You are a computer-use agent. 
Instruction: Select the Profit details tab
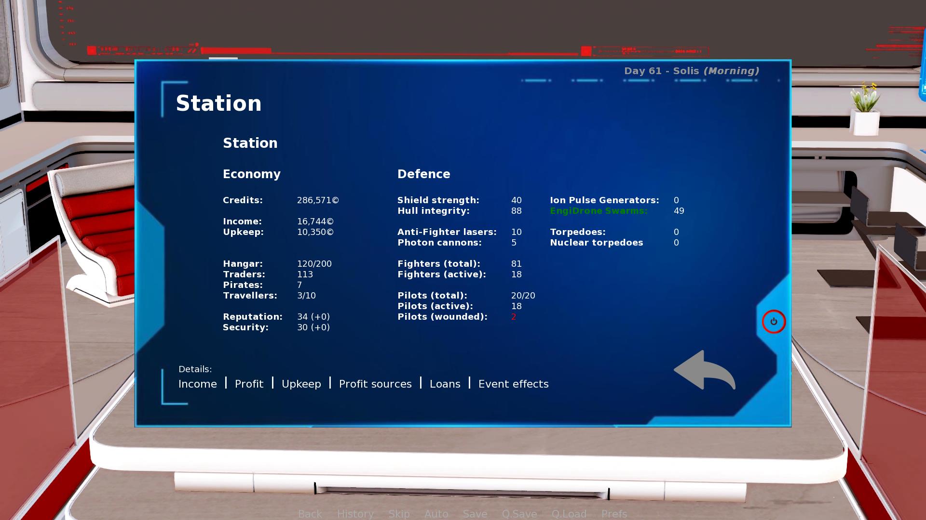[249, 383]
